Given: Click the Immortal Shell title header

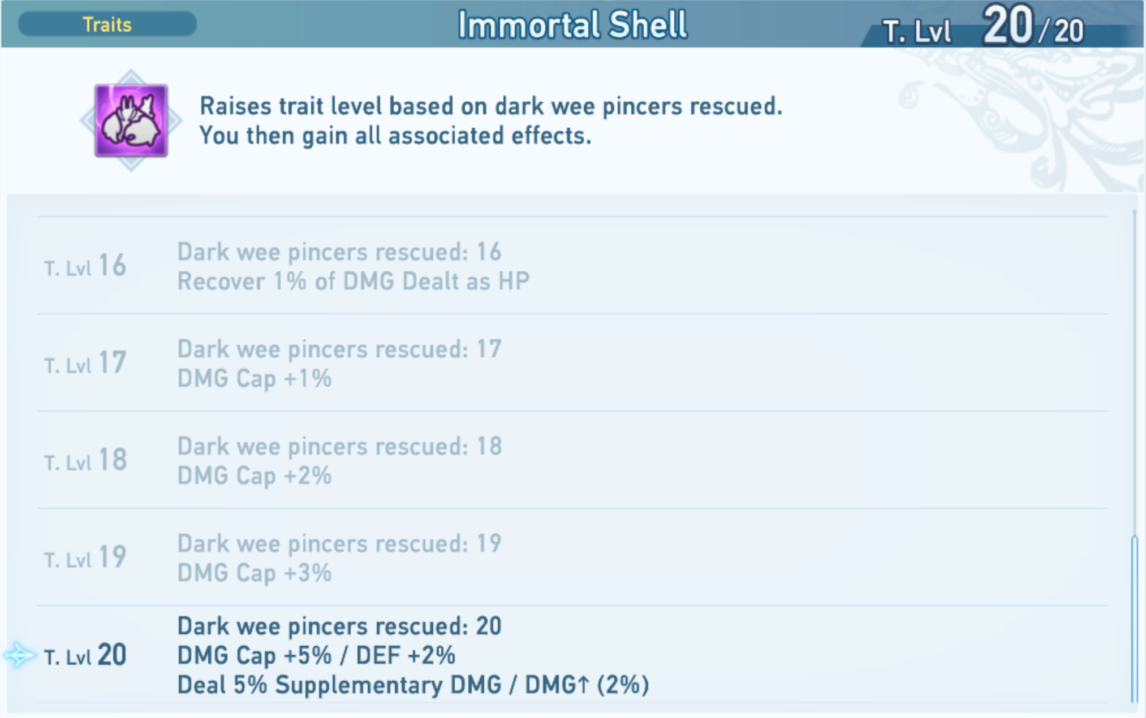Looking at the screenshot, I should click(x=572, y=25).
